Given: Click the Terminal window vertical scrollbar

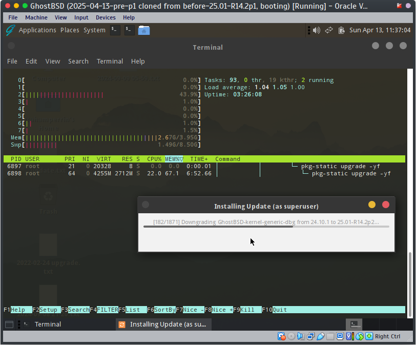Looking at the screenshot, I should [x=410, y=285].
